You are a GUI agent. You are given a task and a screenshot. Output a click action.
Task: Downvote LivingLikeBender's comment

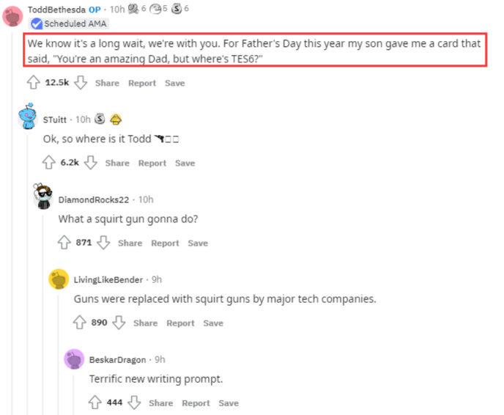pyautogui.click(x=119, y=323)
